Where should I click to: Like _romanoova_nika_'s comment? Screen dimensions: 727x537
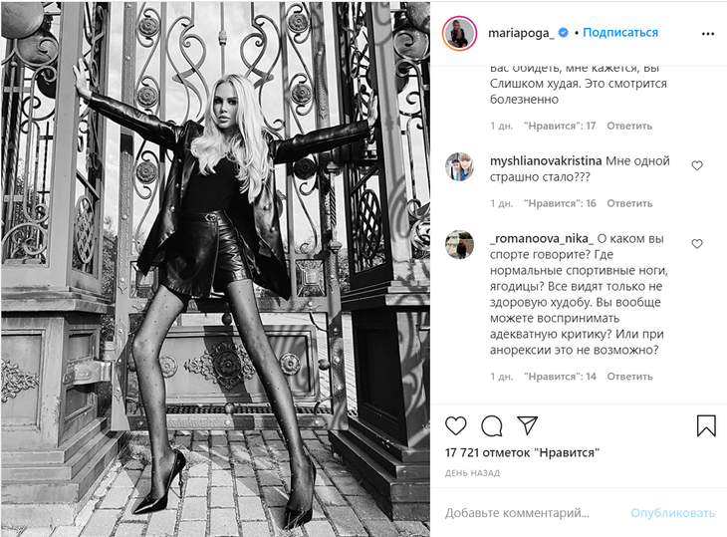pos(697,243)
